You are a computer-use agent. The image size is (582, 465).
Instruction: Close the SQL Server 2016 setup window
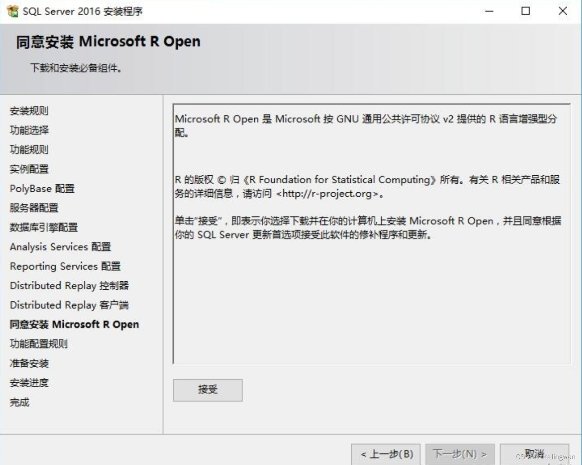point(563,11)
